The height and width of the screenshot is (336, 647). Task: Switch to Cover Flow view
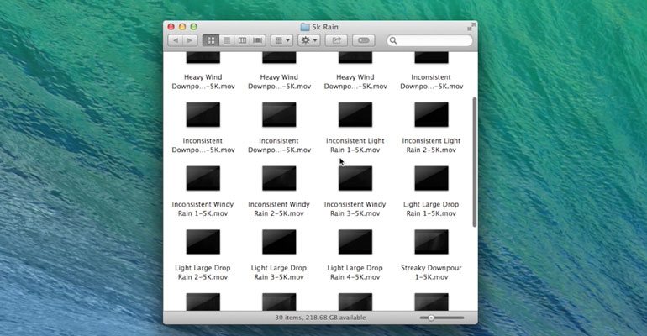257,40
